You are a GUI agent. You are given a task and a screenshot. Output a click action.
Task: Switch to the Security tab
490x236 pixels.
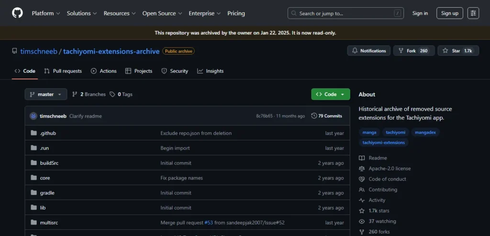175,71
